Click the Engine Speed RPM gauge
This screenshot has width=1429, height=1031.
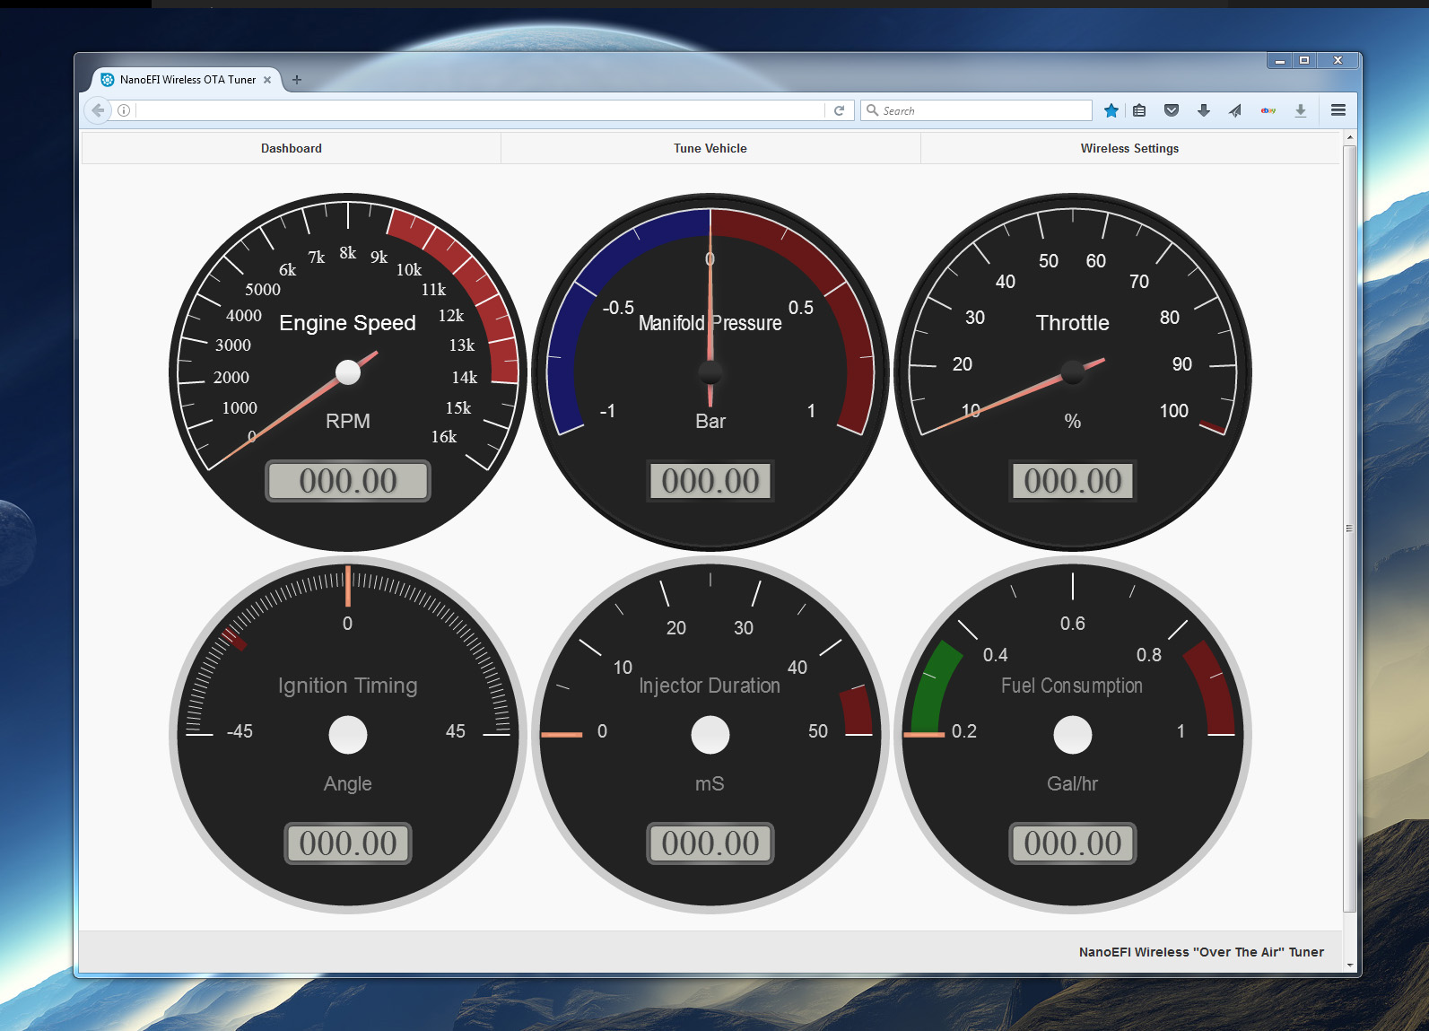click(348, 372)
